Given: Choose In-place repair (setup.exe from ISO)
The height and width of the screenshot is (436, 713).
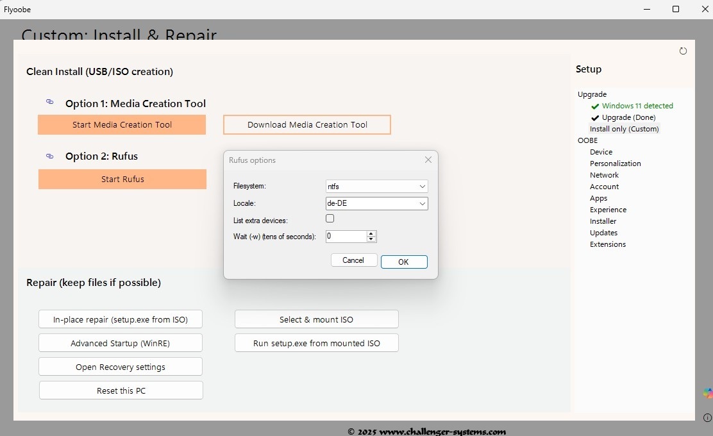Looking at the screenshot, I should (121, 319).
